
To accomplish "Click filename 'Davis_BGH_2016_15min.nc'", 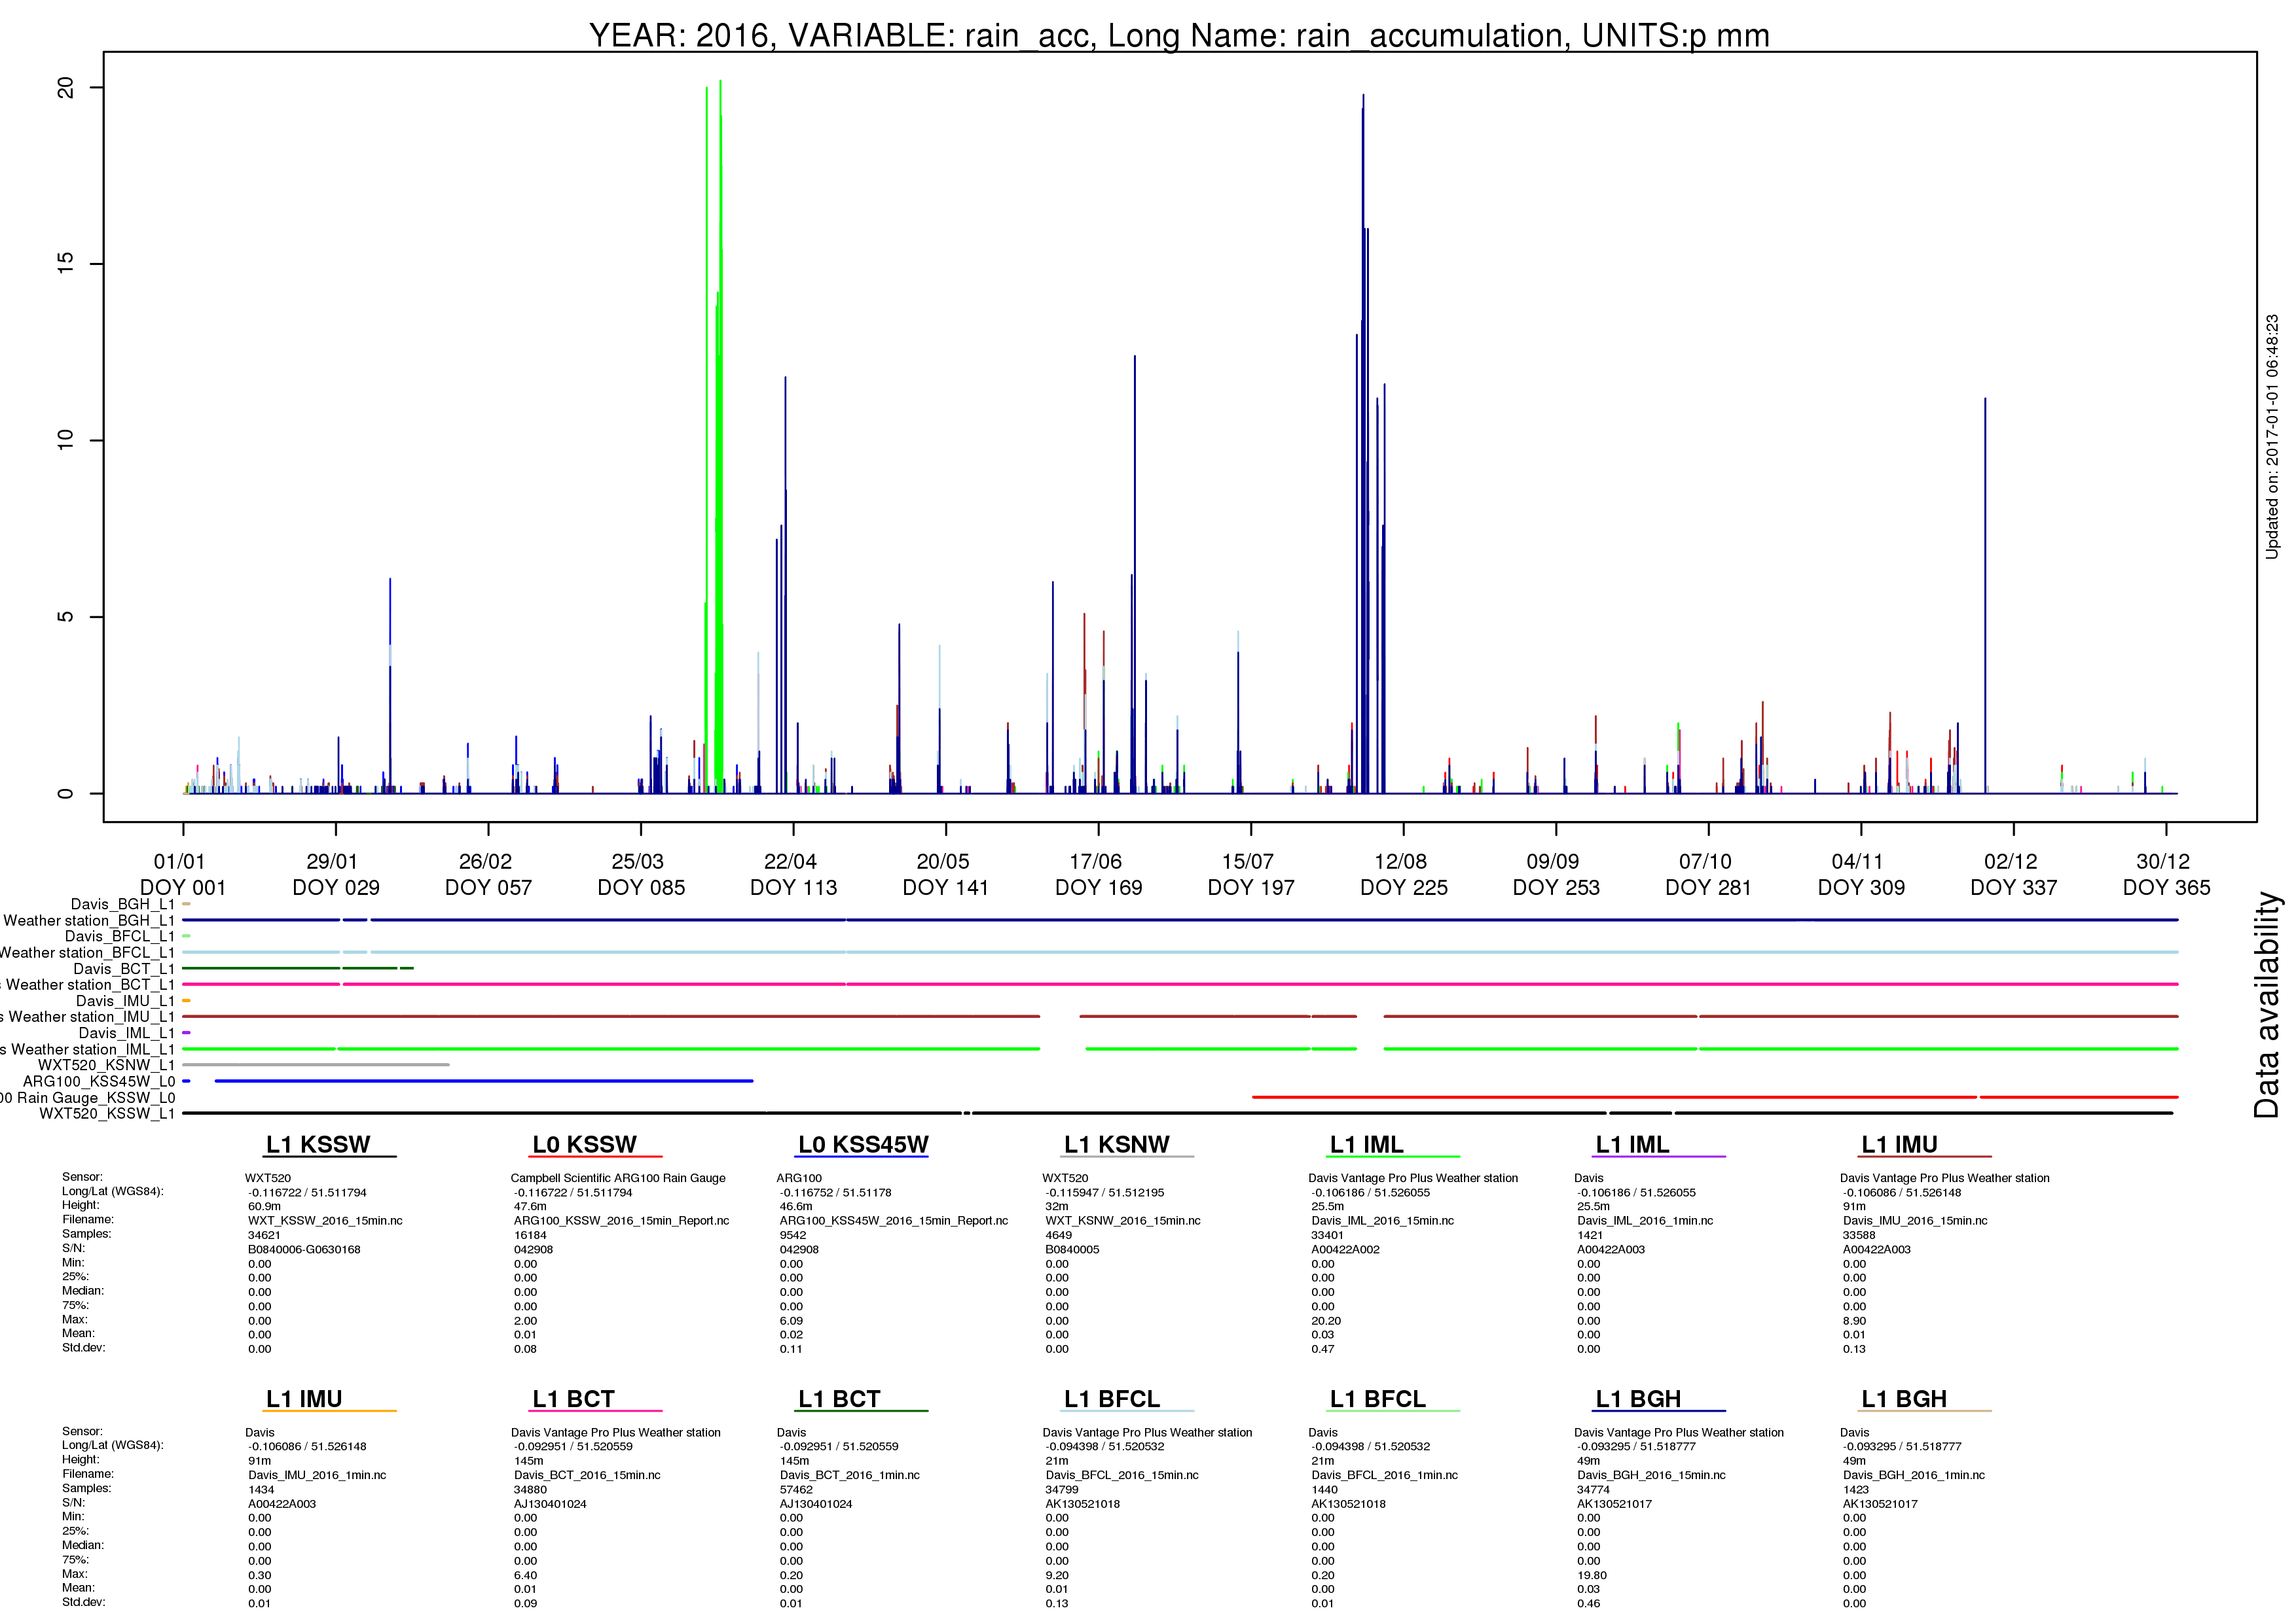I will pos(1651,1476).
